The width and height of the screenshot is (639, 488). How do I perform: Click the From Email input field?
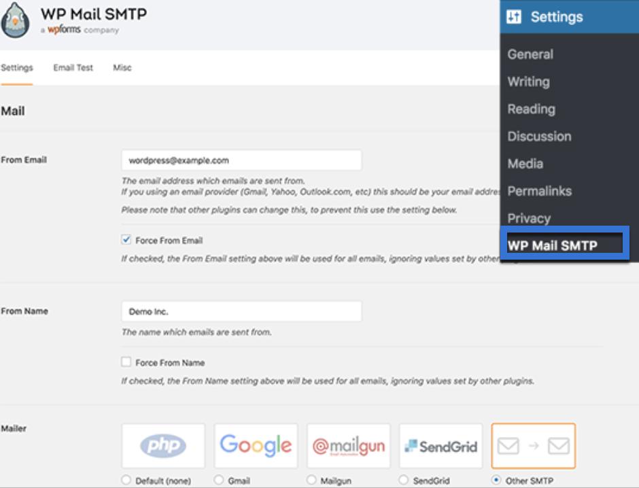point(241,160)
